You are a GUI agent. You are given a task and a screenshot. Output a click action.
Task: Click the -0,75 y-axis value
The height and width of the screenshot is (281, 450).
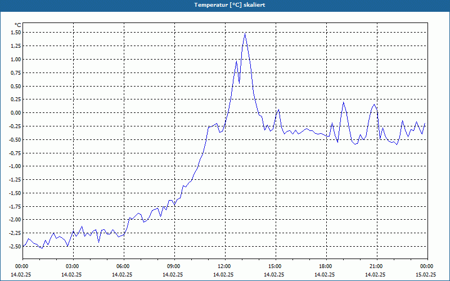click(x=15, y=153)
